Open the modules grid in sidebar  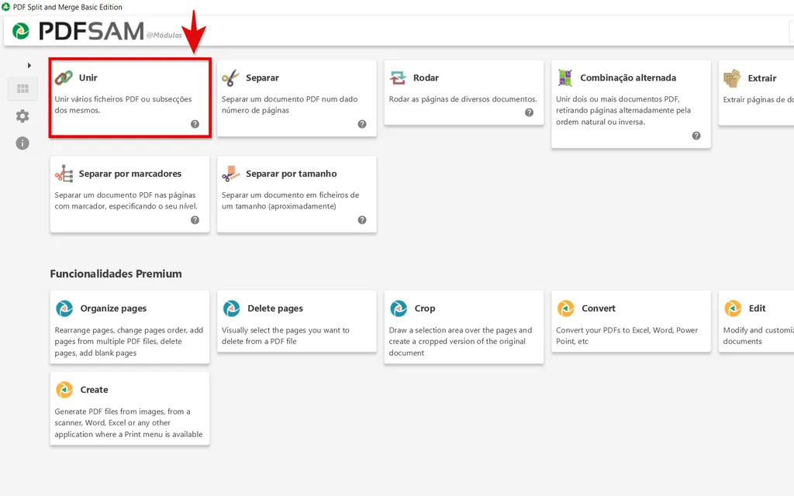[x=22, y=89]
